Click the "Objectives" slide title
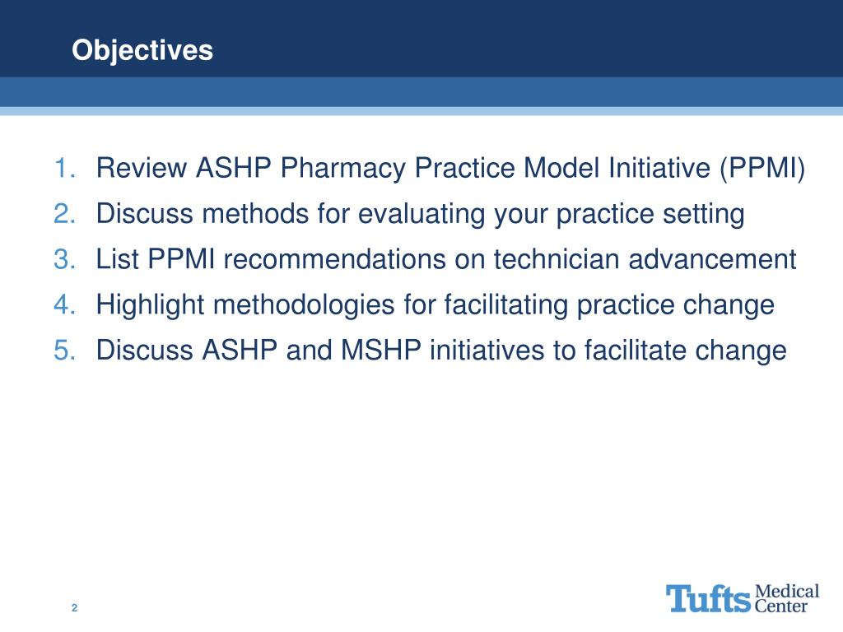 (x=142, y=51)
